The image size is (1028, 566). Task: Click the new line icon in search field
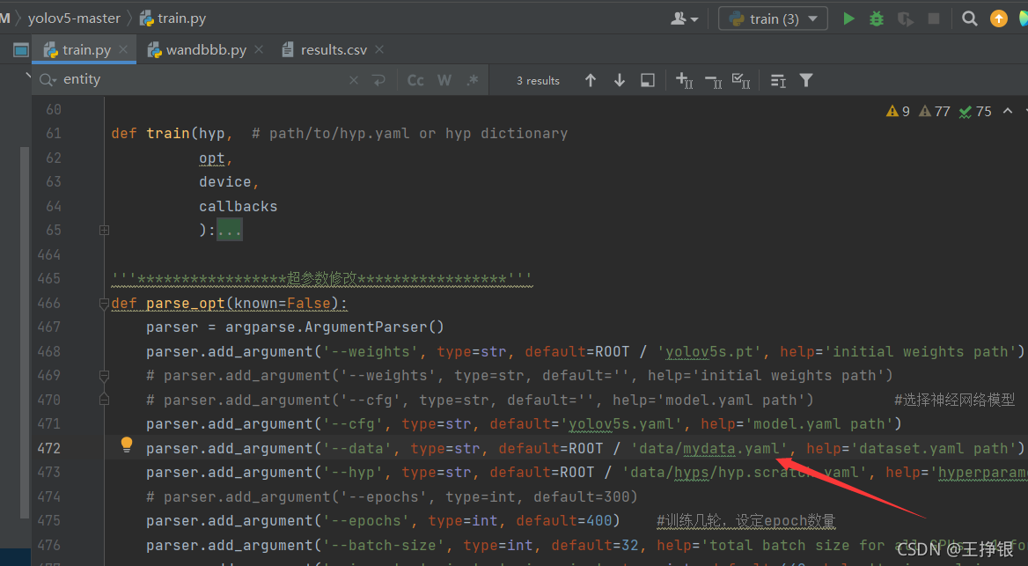(x=378, y=80)
